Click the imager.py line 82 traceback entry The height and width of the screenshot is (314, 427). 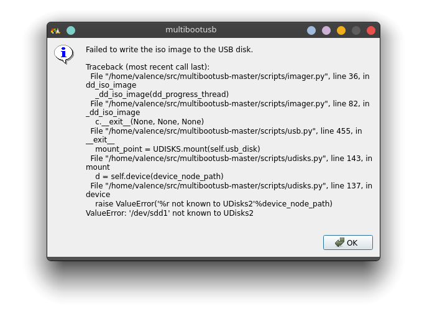(x=227, y=108)
